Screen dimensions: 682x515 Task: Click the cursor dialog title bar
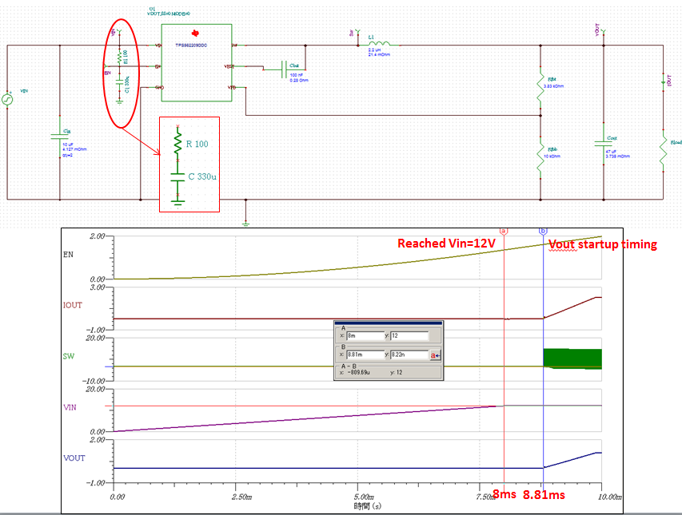pos(389,323)
